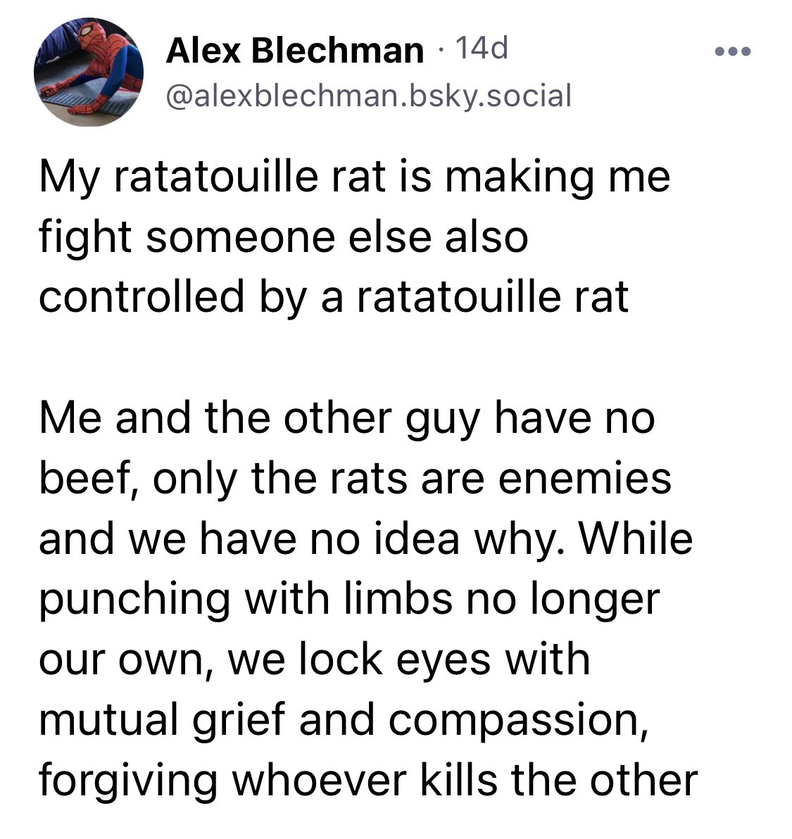This screenshot has height=839, width=792.
Task: Click the line "Me and the other guy have no"
Action: click(346, 418)
